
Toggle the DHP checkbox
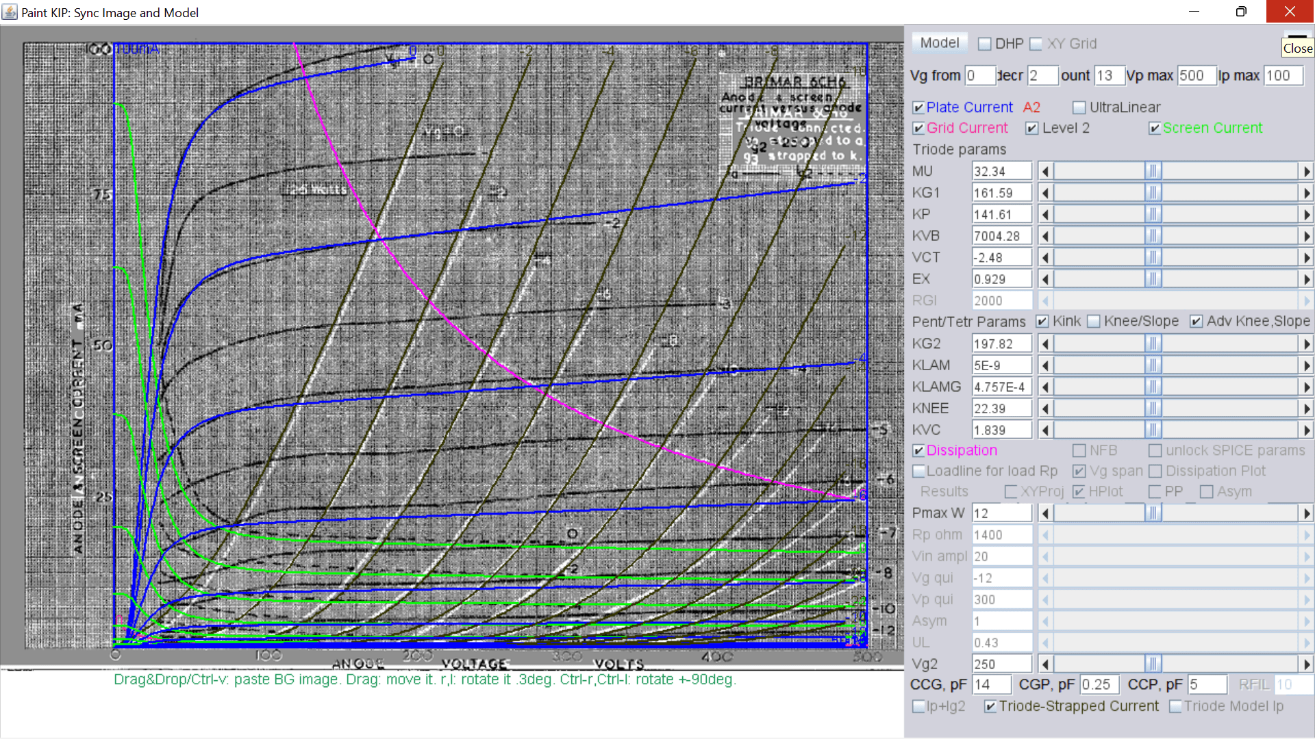point(985,44)
